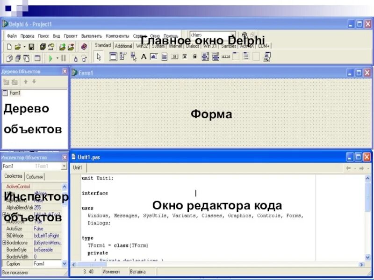374x280 pixels.
Task: Select the arrow pointer in component palette
Action: pos(99,57)
